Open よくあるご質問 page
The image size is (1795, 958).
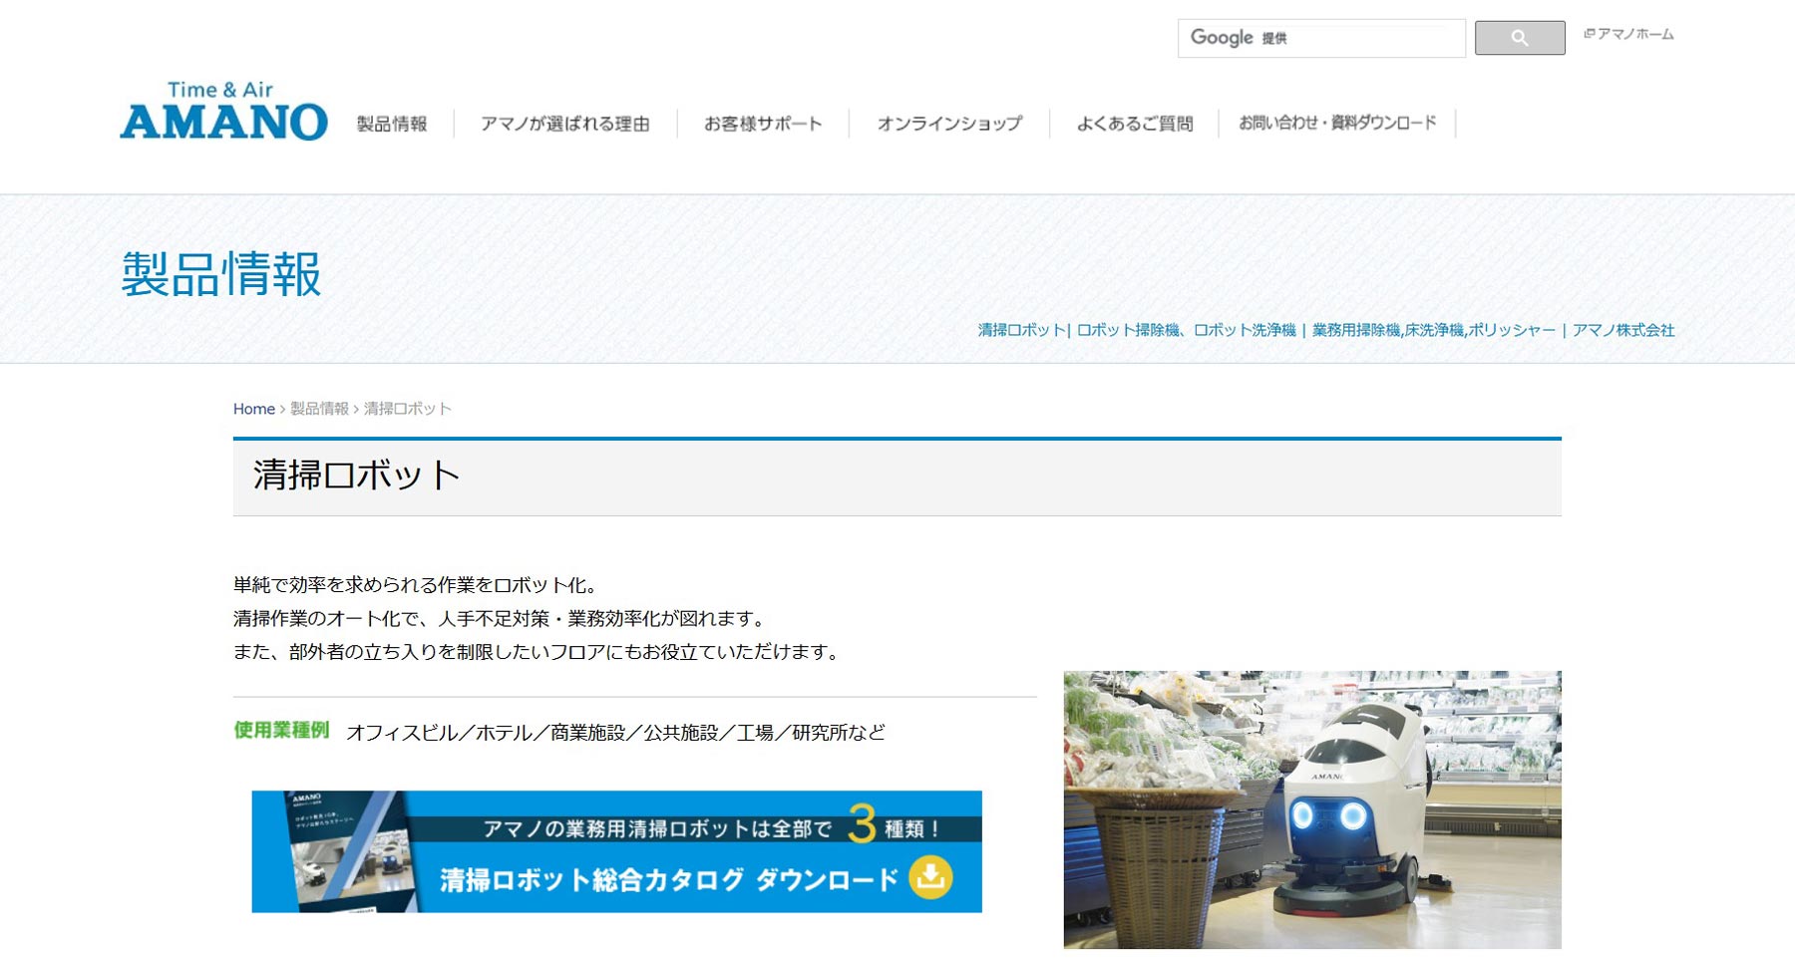tap(1135, 124)
